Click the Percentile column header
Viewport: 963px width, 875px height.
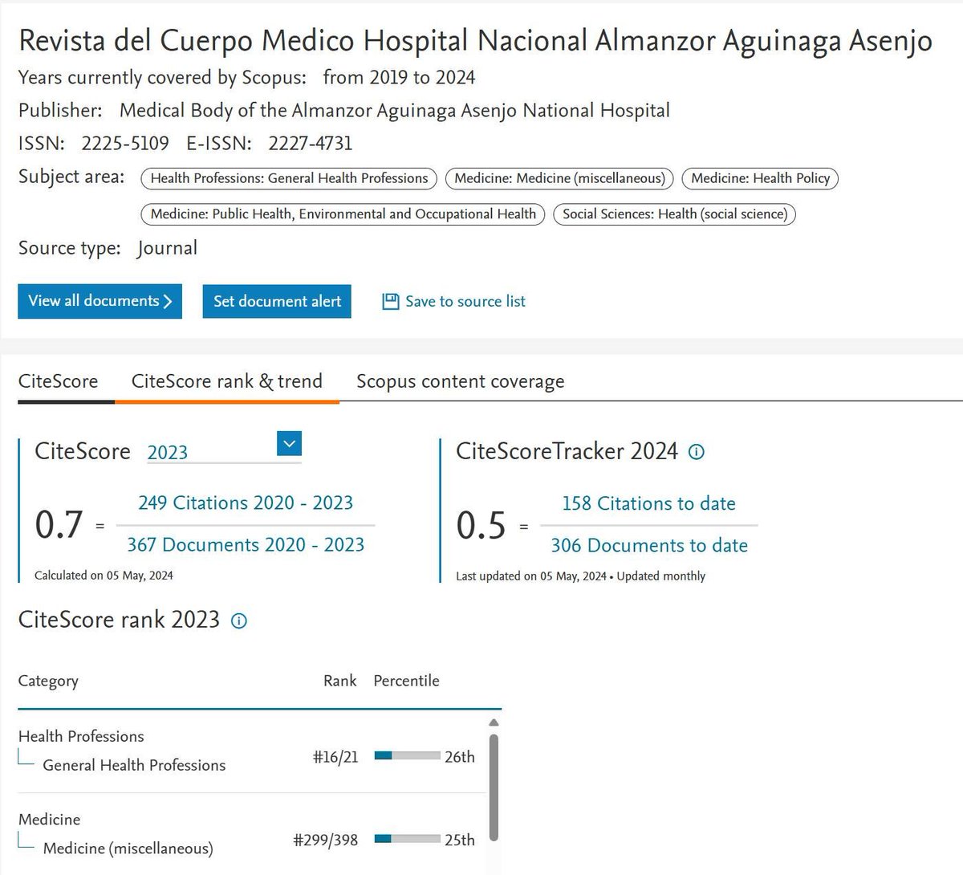pos(406,681)
